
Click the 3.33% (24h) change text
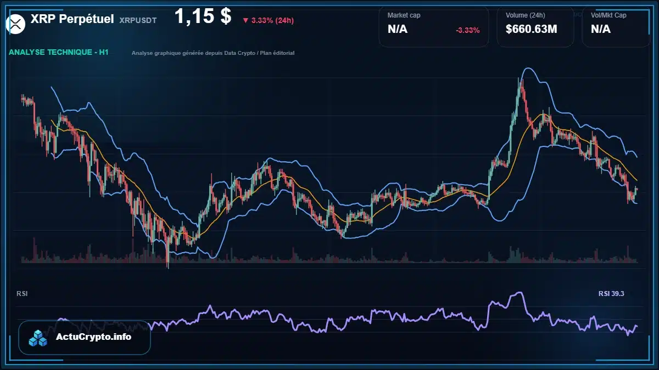(272, 21)
